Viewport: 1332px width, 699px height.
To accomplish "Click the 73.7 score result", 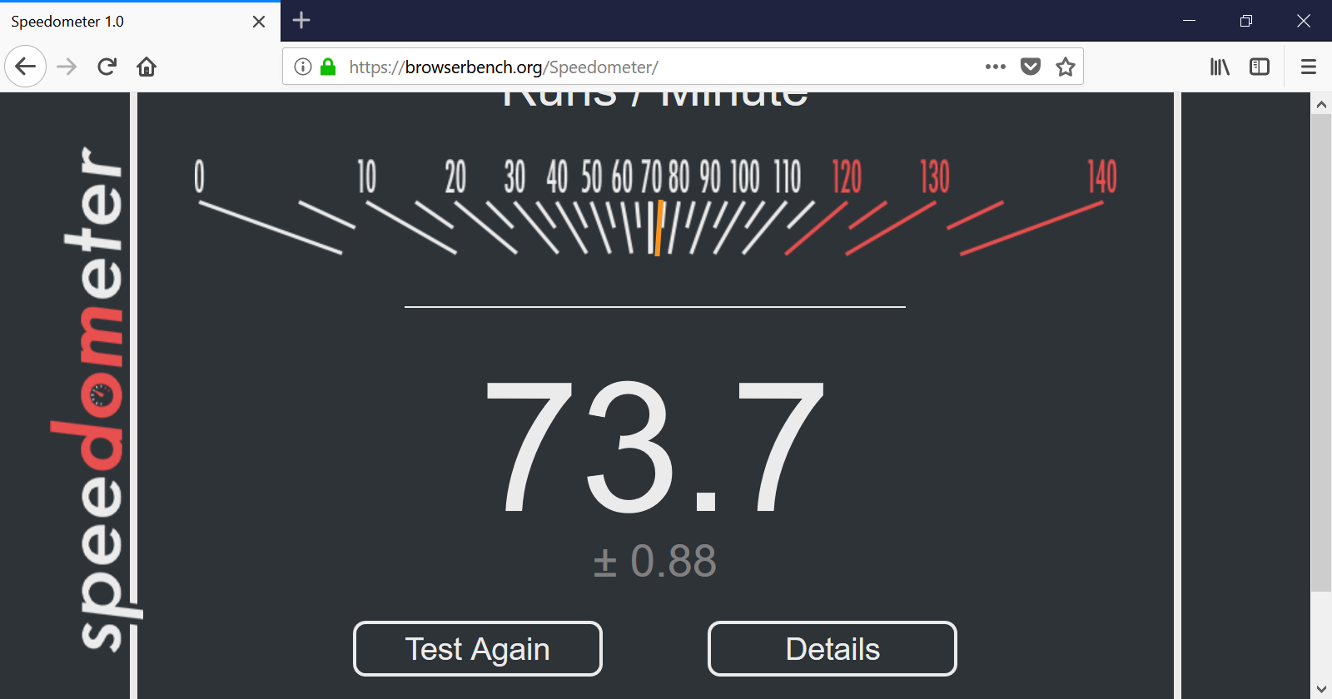I will tap(655, 445).
